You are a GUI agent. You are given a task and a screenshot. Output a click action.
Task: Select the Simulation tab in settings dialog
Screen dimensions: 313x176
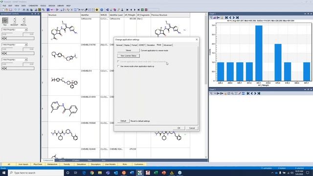(151, 45)
